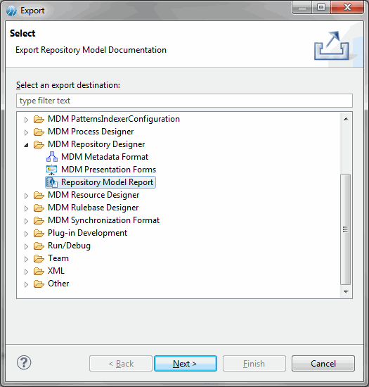Expand the MDM Rulebase Designer node
369x387 pixels.
coord(26,208)
